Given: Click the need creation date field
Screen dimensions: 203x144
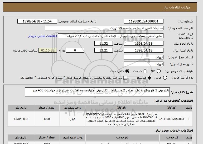Looking at the screenshot, I should 144,43.
